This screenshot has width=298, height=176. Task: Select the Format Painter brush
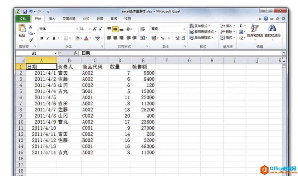coord(31,40)
